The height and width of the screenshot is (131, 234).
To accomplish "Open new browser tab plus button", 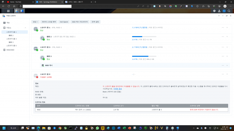I will pyautogui.click(x=95, y=2).
